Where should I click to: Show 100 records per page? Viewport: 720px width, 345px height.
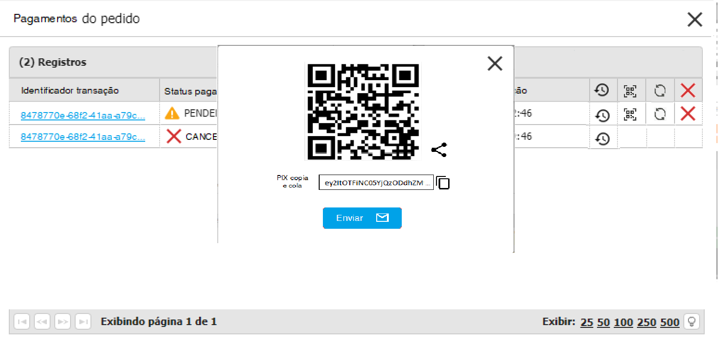click(x=624, y=322)
